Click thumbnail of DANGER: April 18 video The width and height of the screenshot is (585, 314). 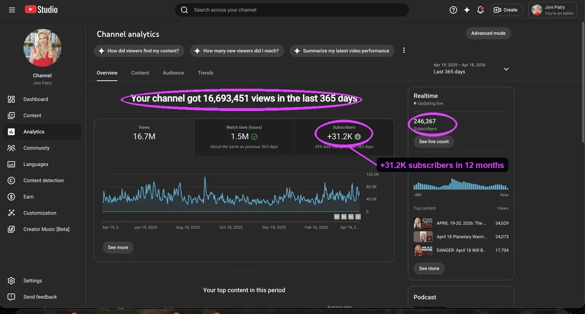(x=423, y=250)
